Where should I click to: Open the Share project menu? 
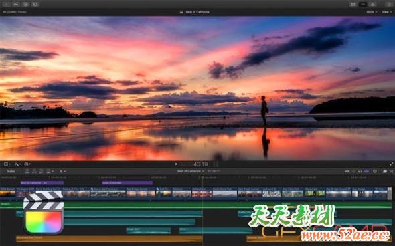point(389,4)
